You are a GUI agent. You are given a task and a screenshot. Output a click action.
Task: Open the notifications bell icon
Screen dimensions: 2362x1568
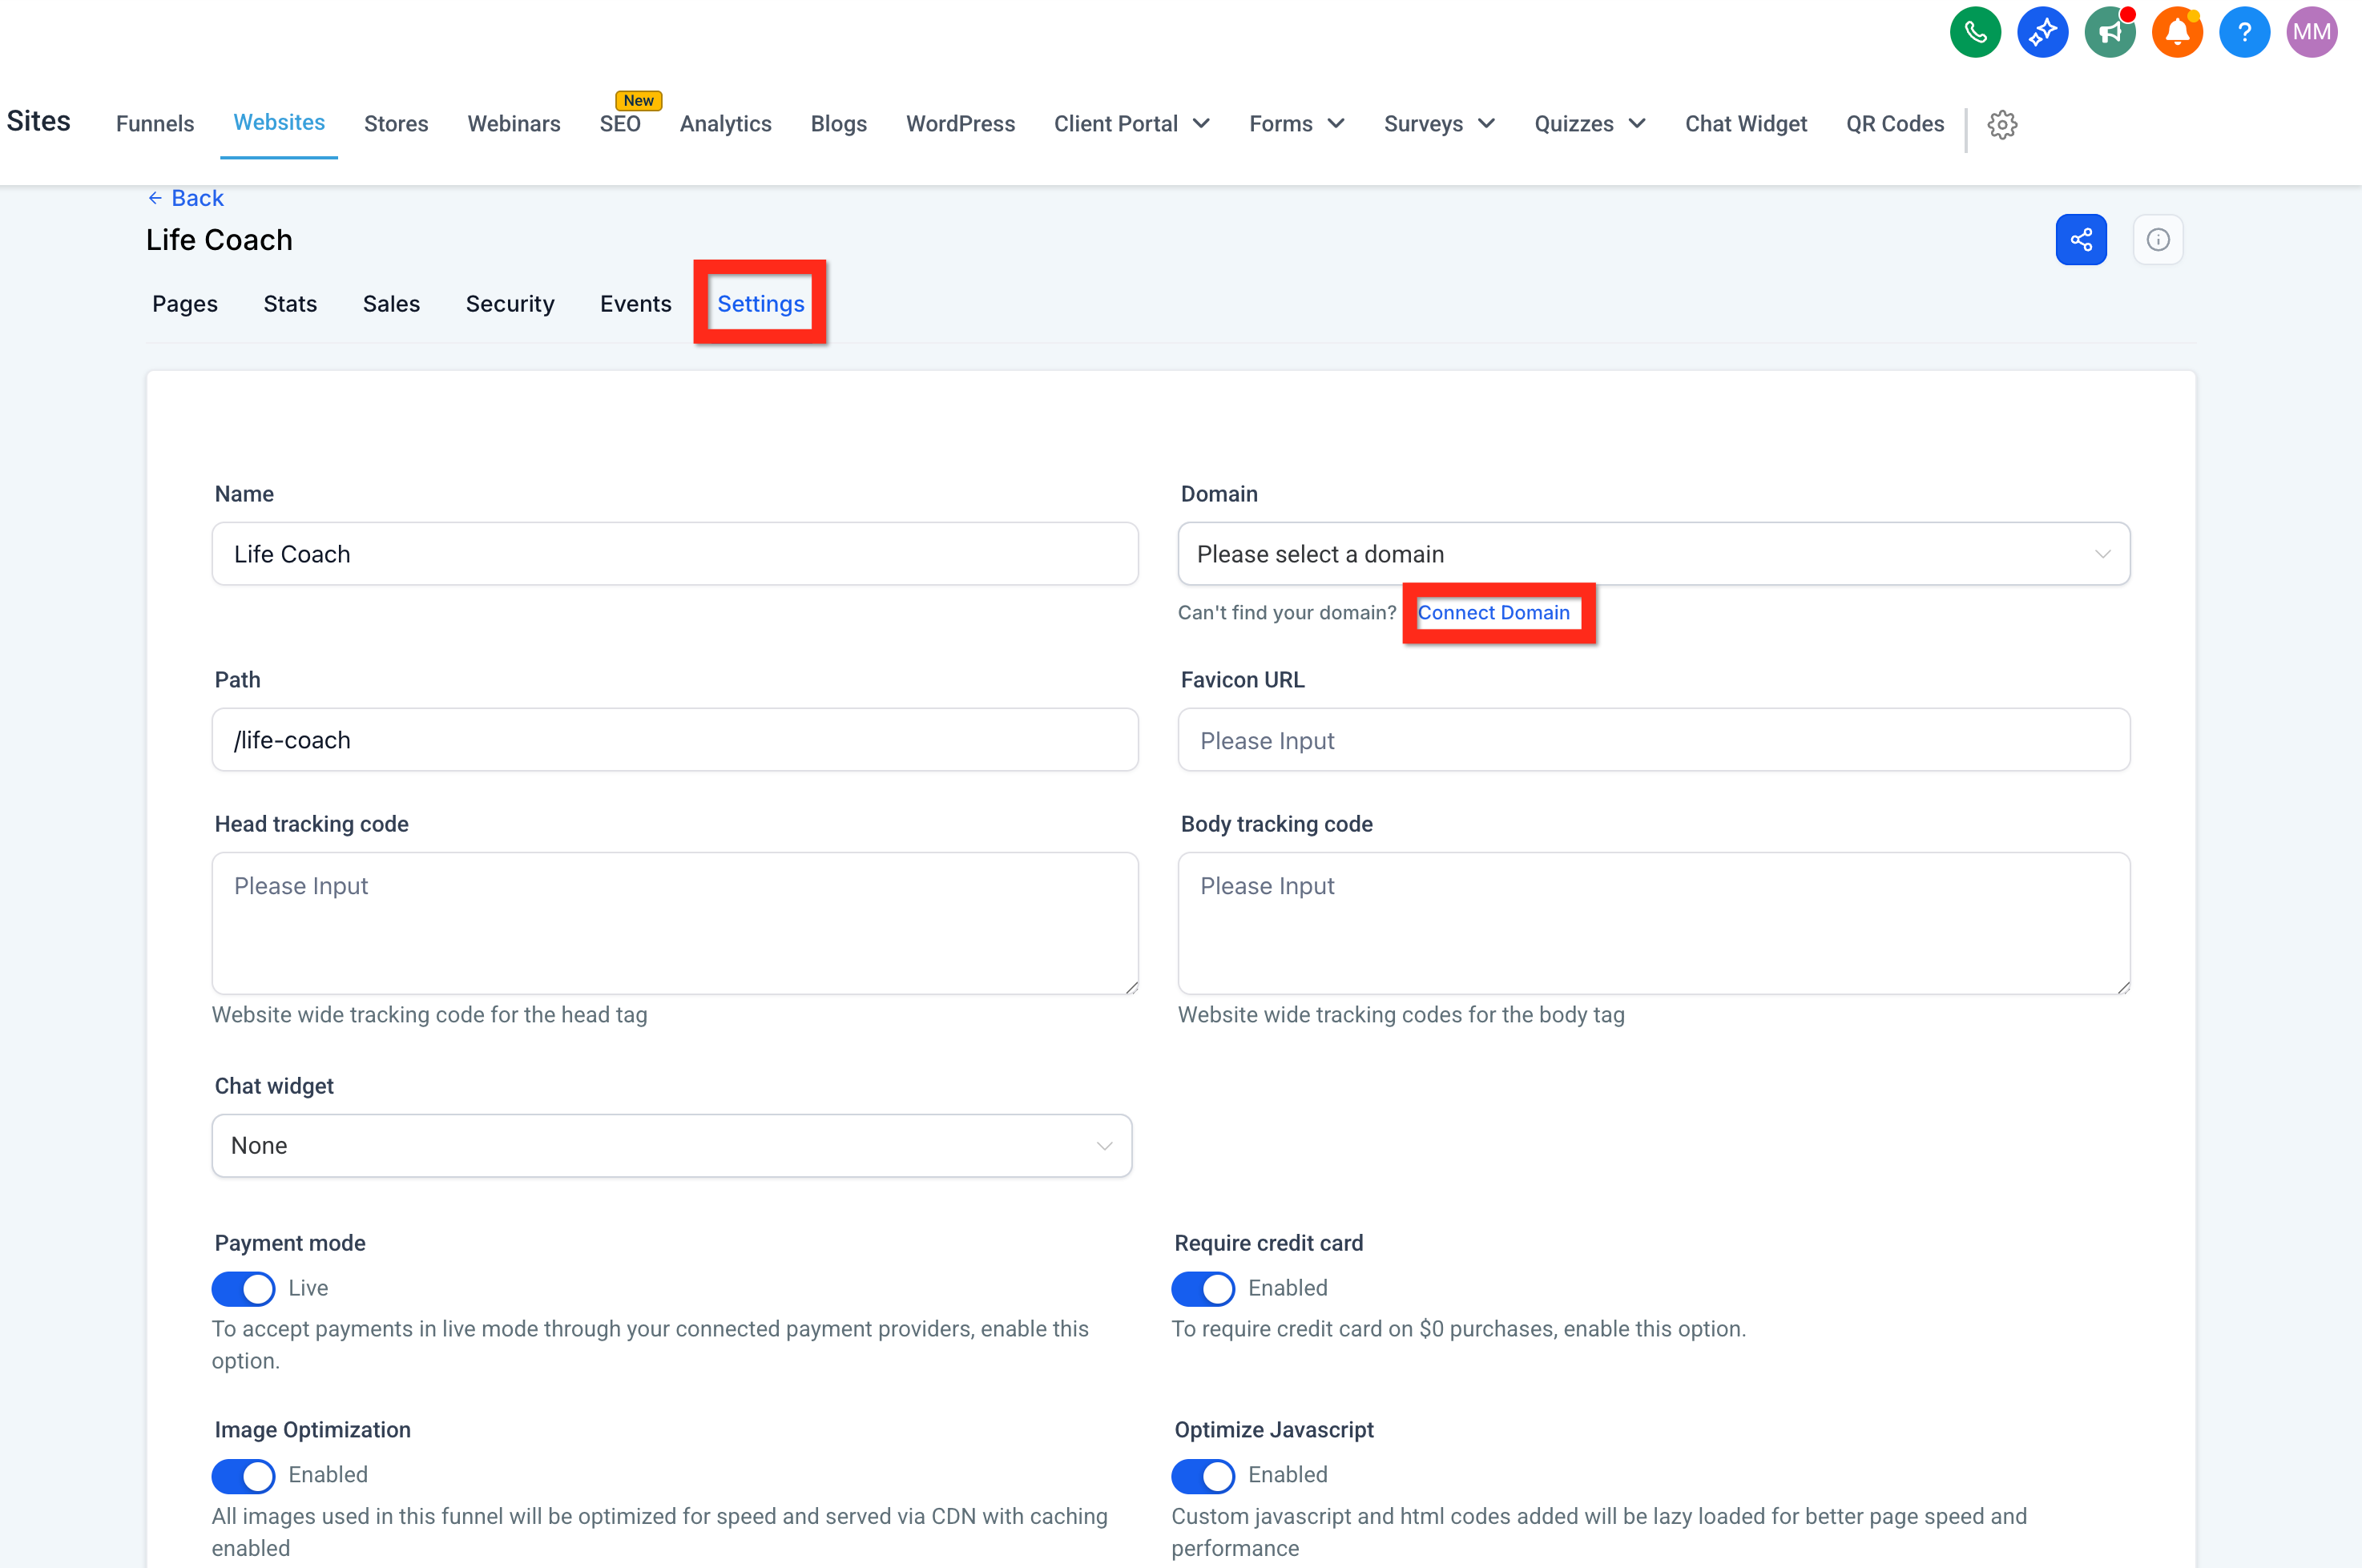point(2178,31)
